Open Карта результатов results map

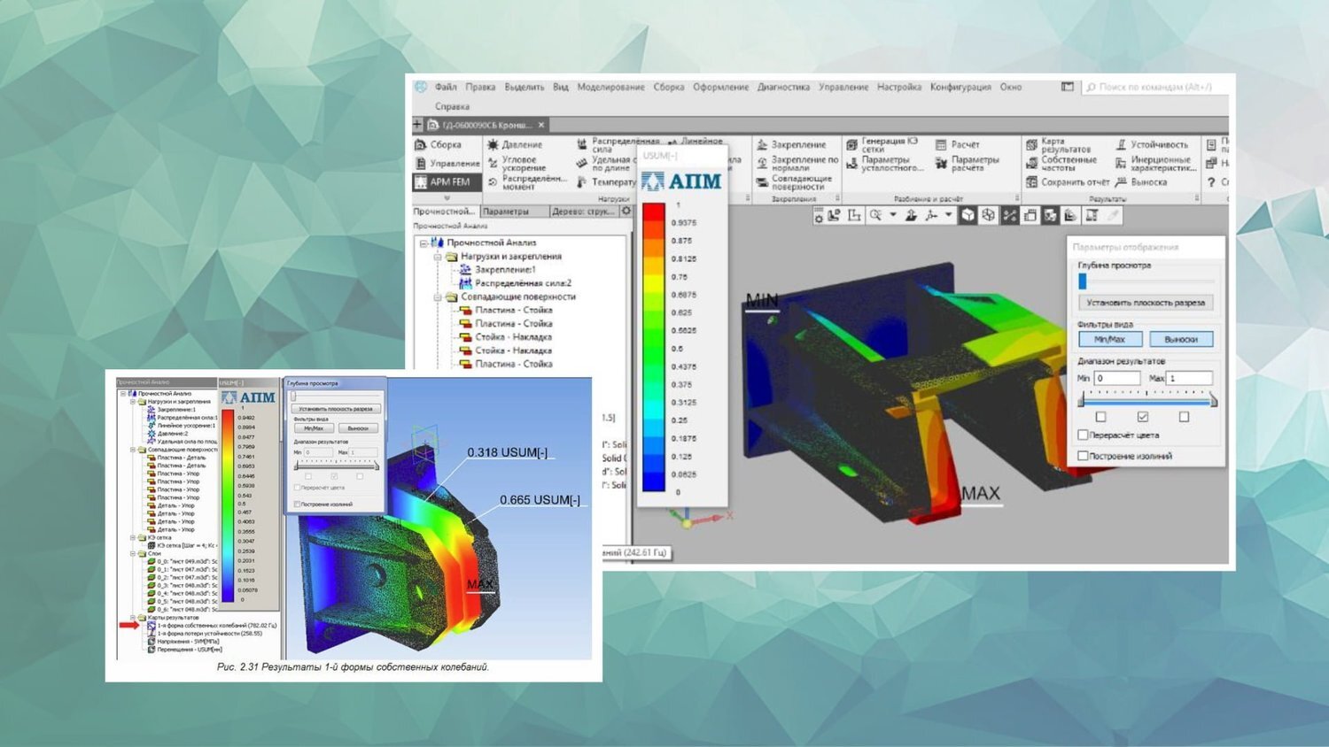pos(1031,144)
